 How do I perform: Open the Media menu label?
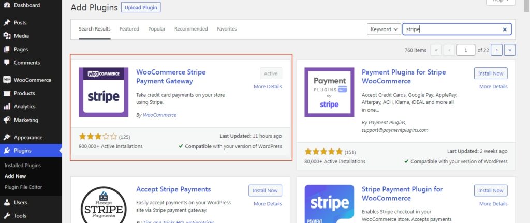pos(21,36)
